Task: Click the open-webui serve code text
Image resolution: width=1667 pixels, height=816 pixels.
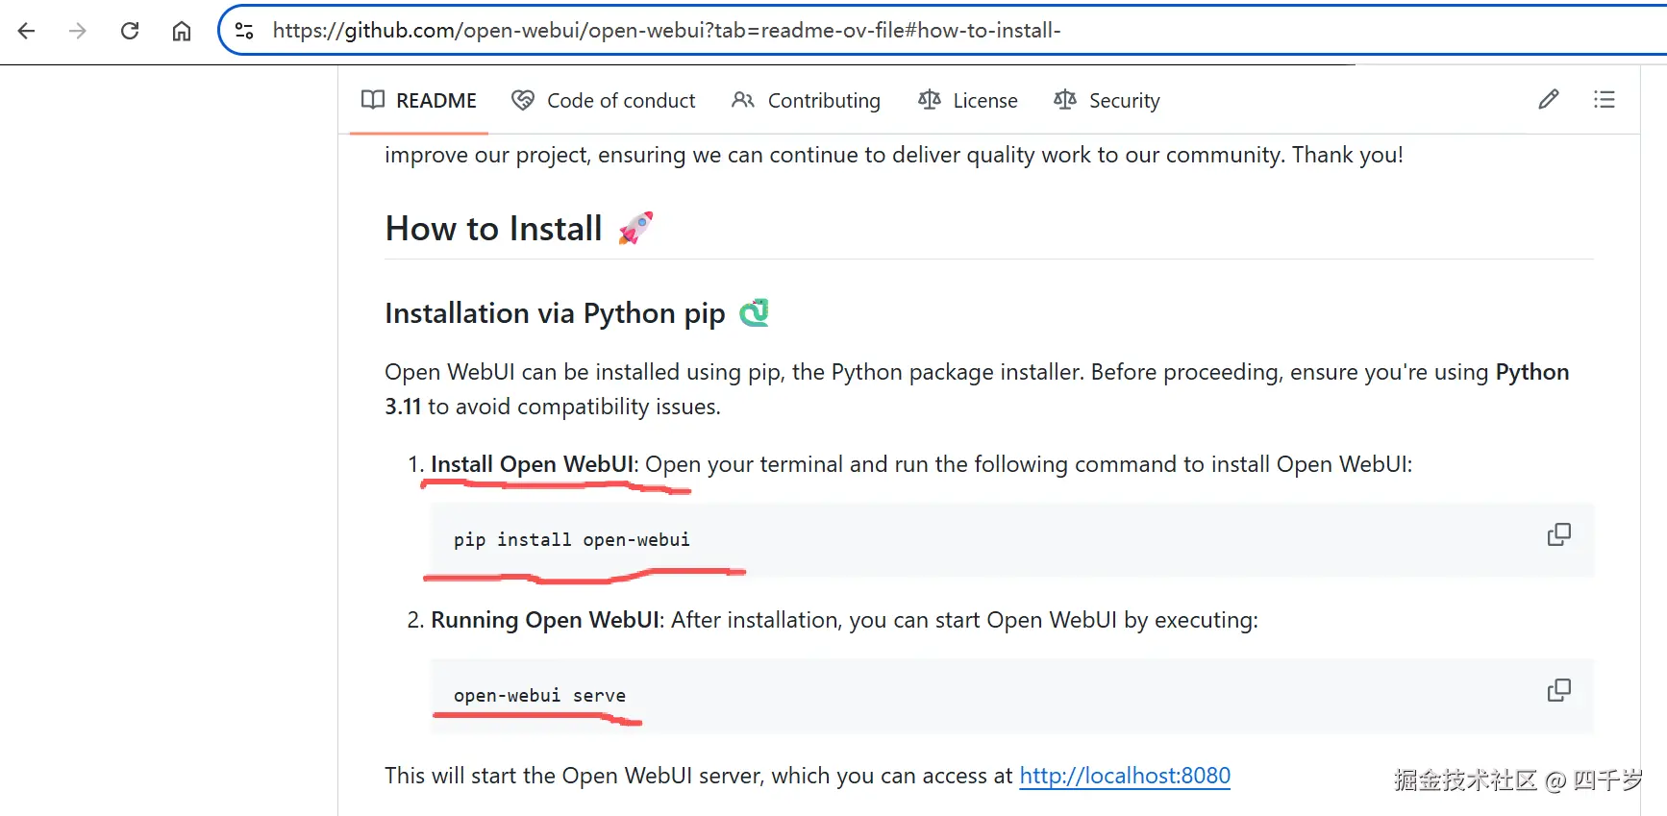Action: (539, 696)
